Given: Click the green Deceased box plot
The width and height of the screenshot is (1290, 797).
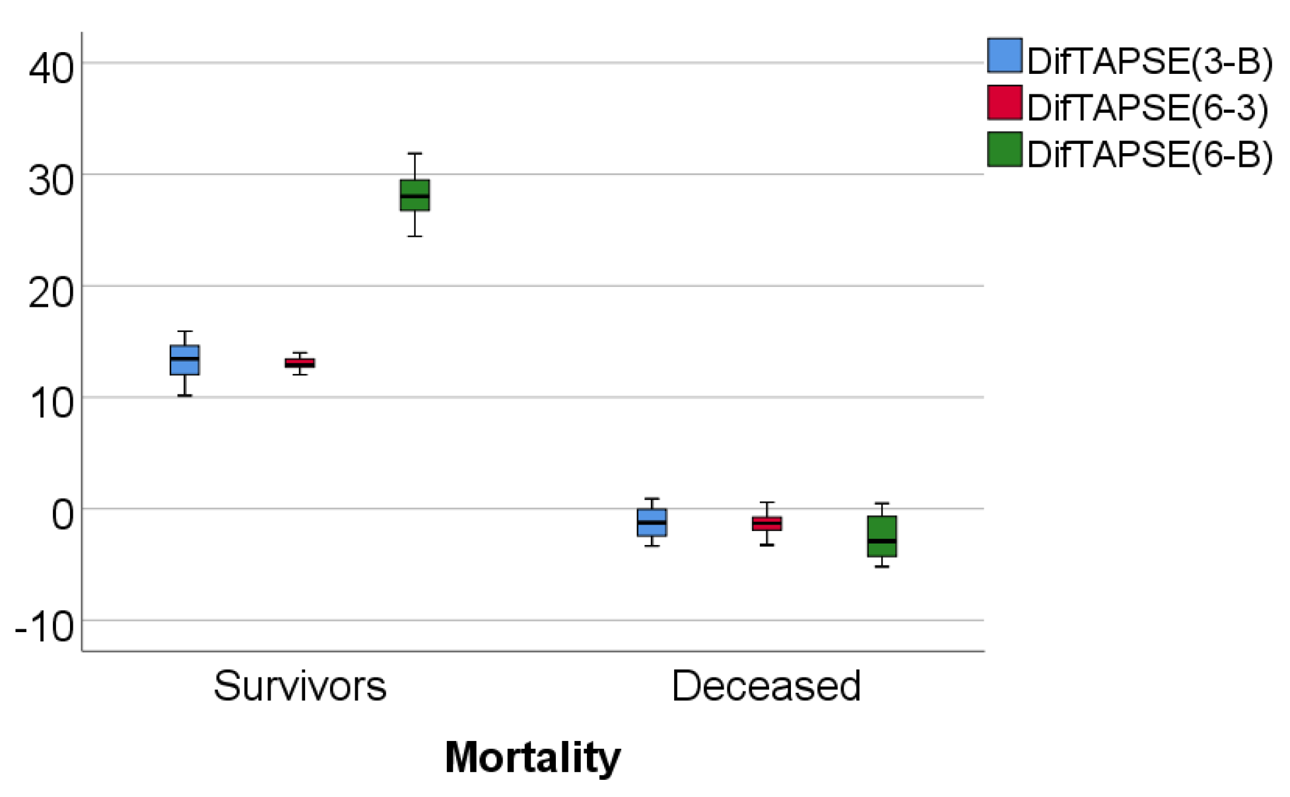Looking at the screenshot, I should [882, 536].
